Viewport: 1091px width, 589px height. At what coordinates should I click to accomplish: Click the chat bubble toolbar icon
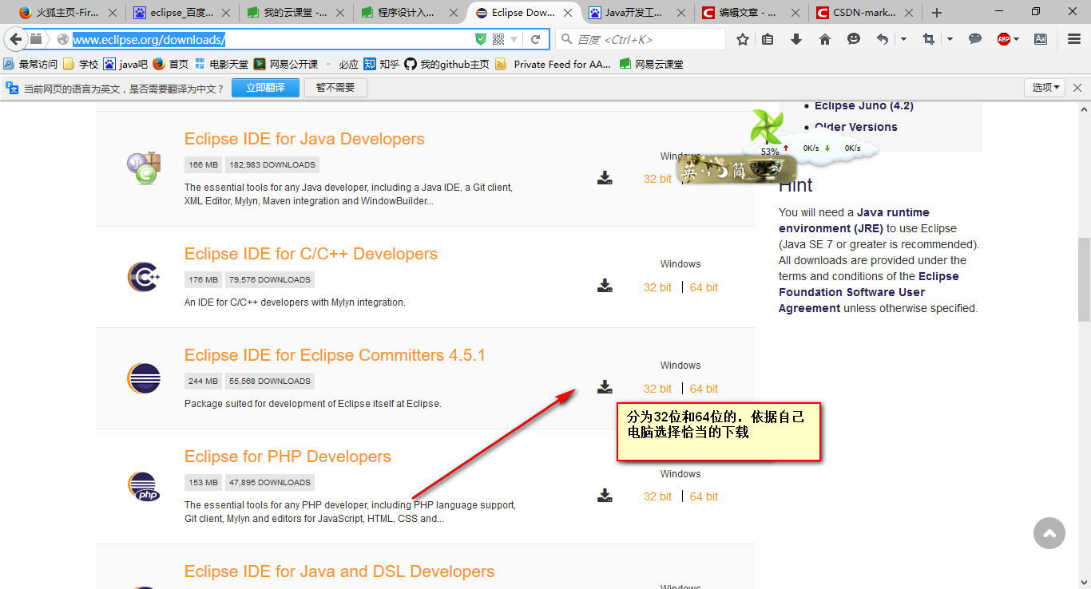[975, 39]
